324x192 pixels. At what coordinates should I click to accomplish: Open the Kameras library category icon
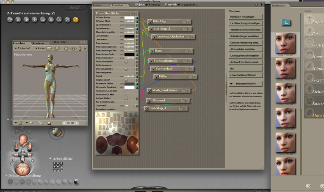tap(309, 101)
